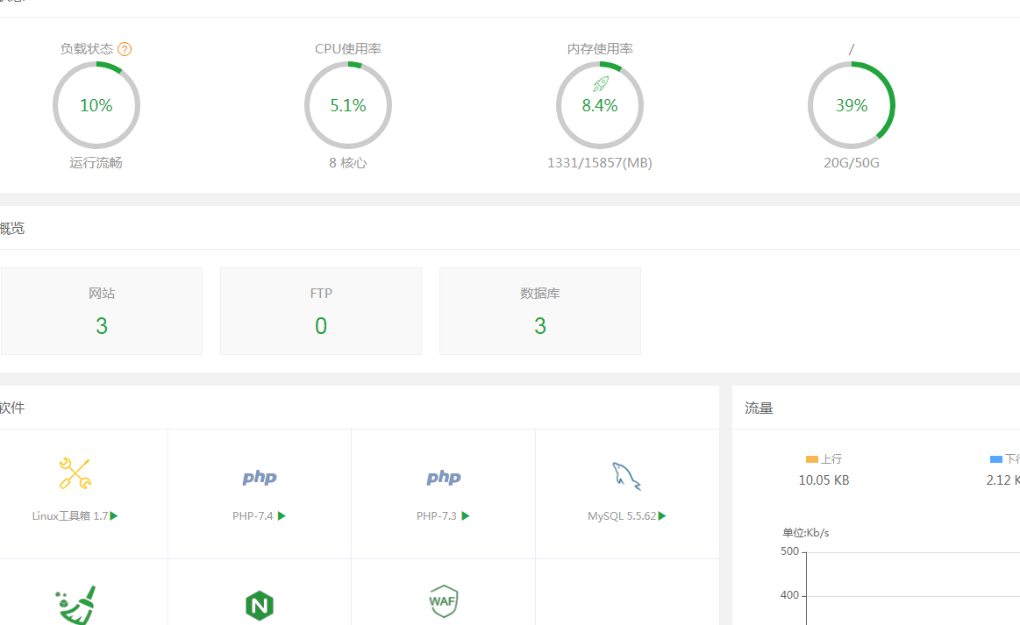Screen dimensions: 1020x625
Task: Click the 流量 panel heading
Action: (x=759, y=408)
